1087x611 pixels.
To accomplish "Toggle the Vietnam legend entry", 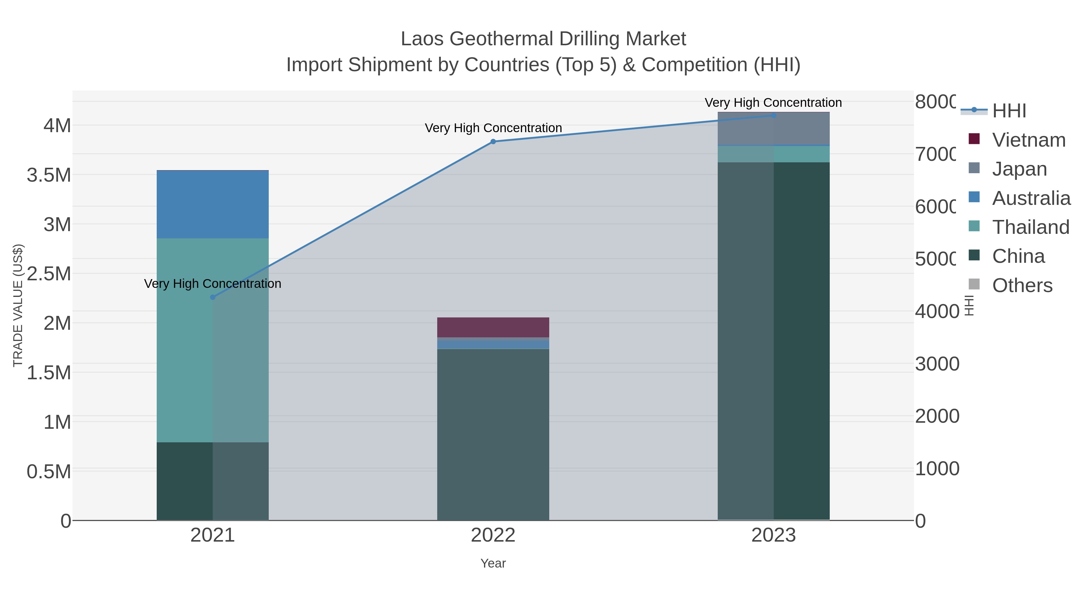I will [x=1017, y=140].
